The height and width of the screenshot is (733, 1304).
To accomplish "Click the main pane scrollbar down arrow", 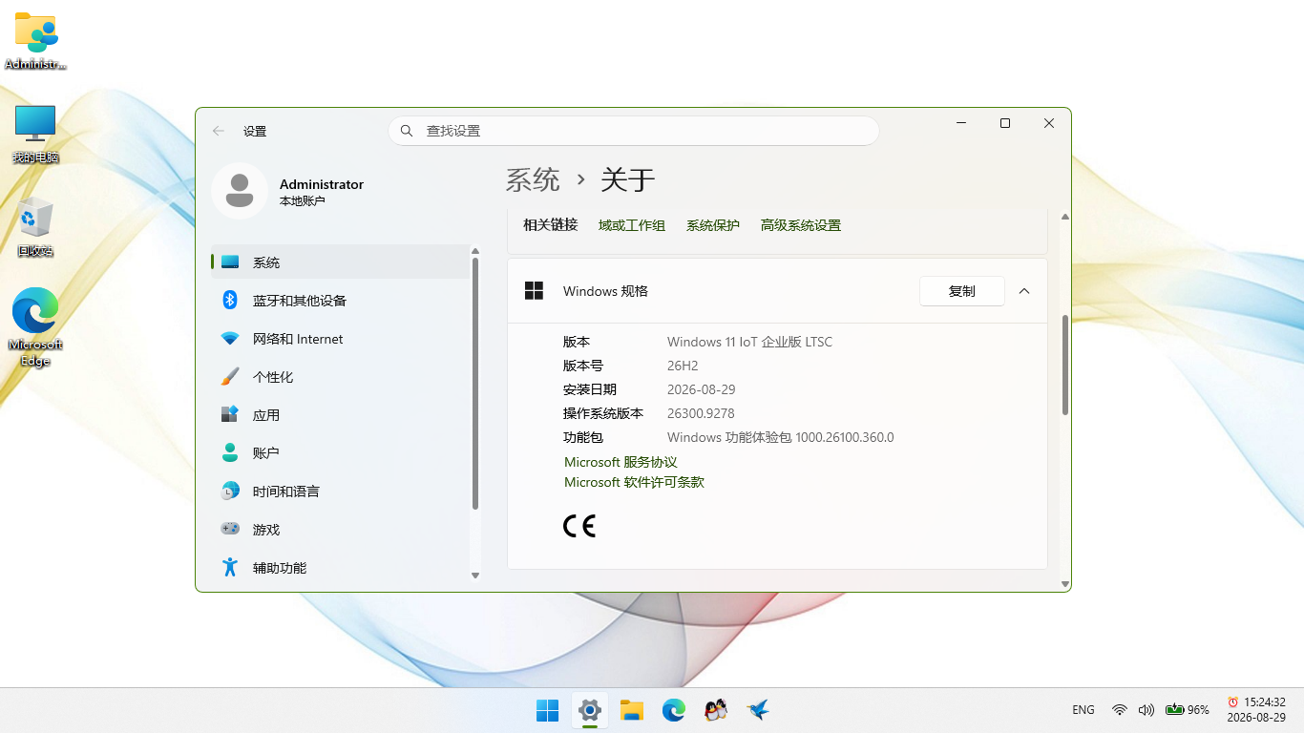I will click(1065, 583).
